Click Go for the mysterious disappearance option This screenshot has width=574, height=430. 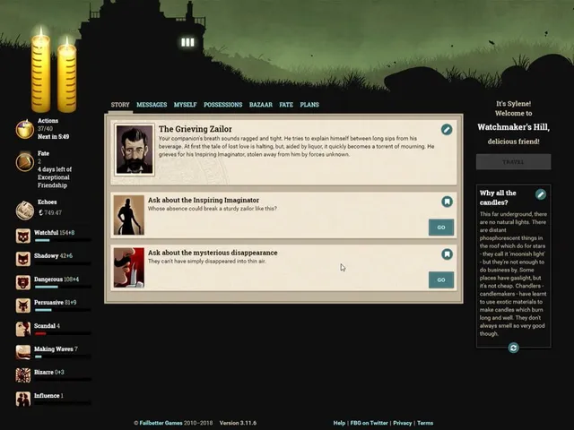441,280
